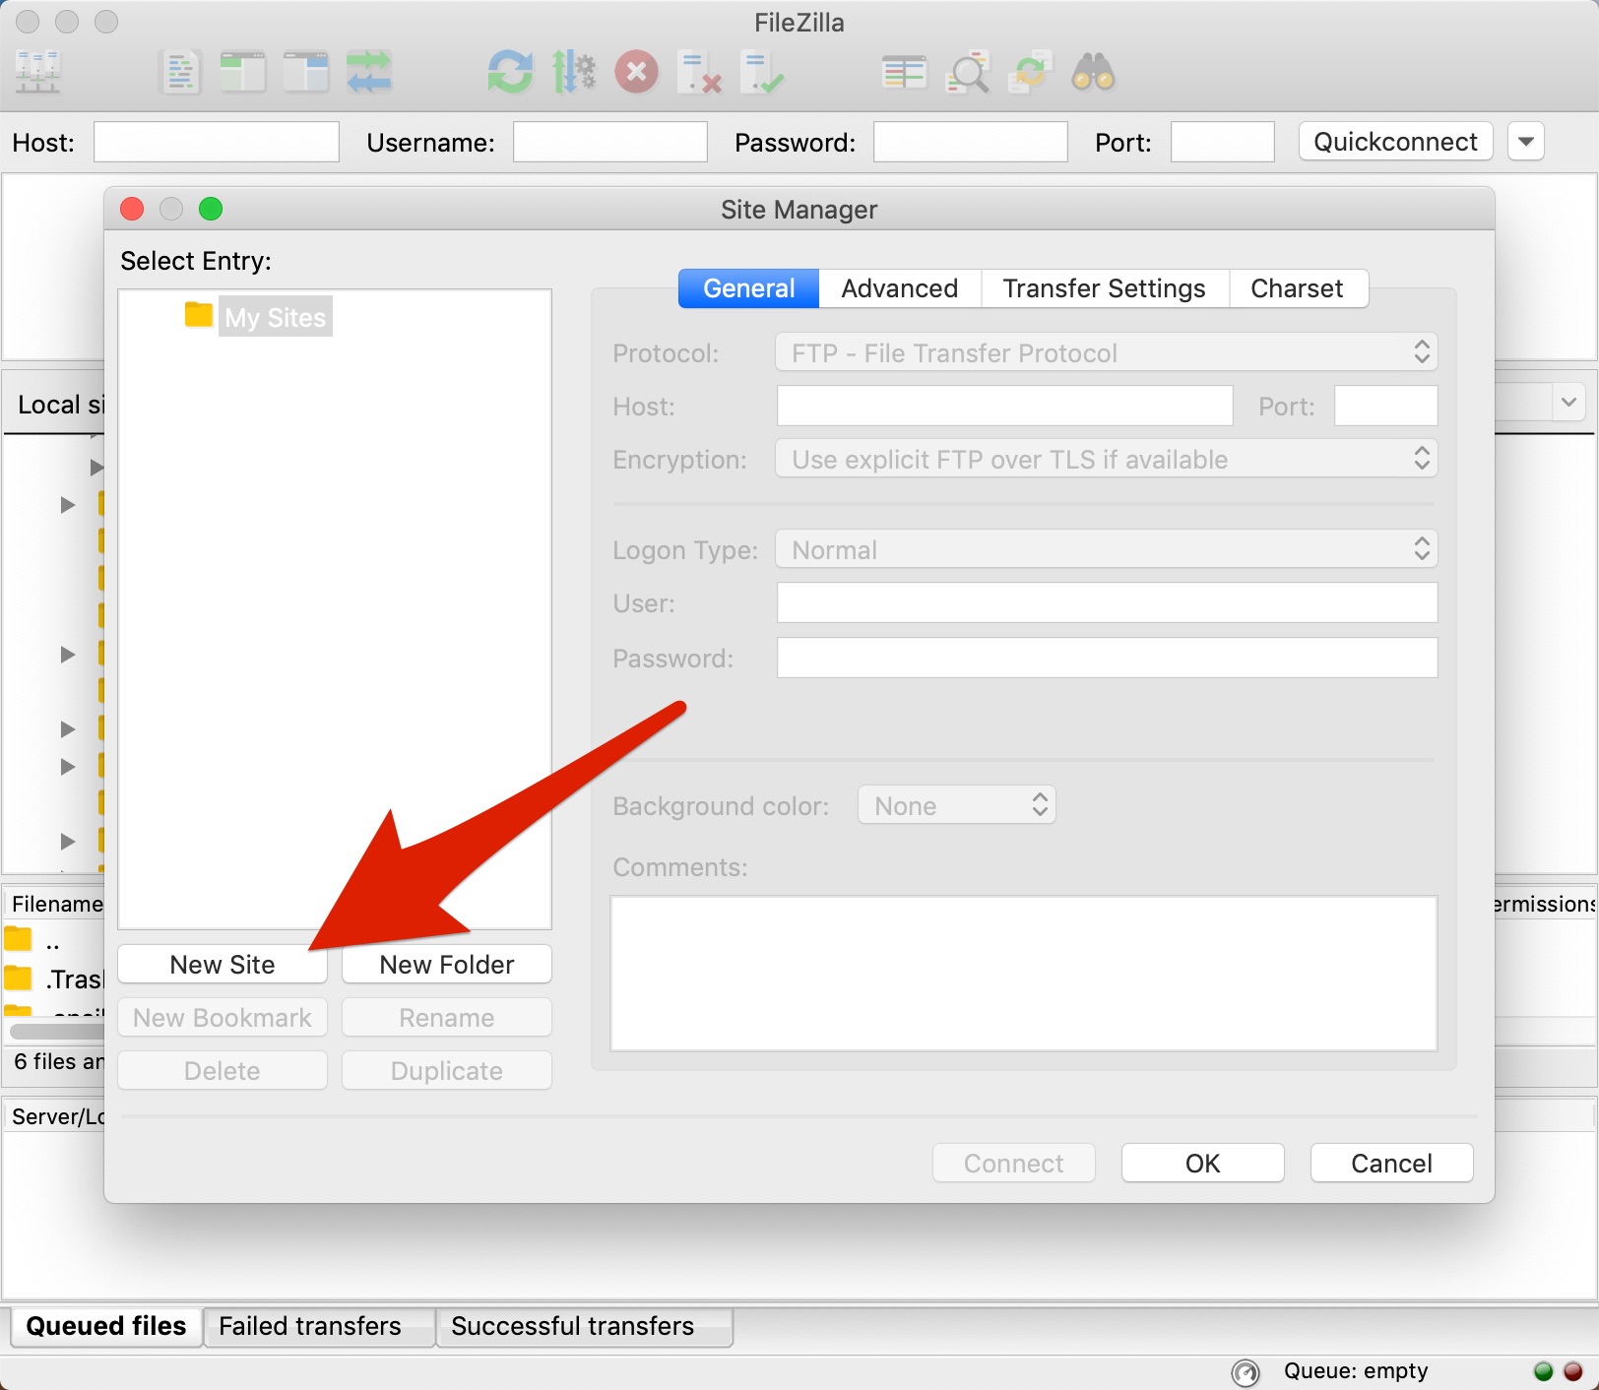Viewport: 1599px width, 1390px height.
Task: Open the Charset tab
Action: (x=1298, y=288)
